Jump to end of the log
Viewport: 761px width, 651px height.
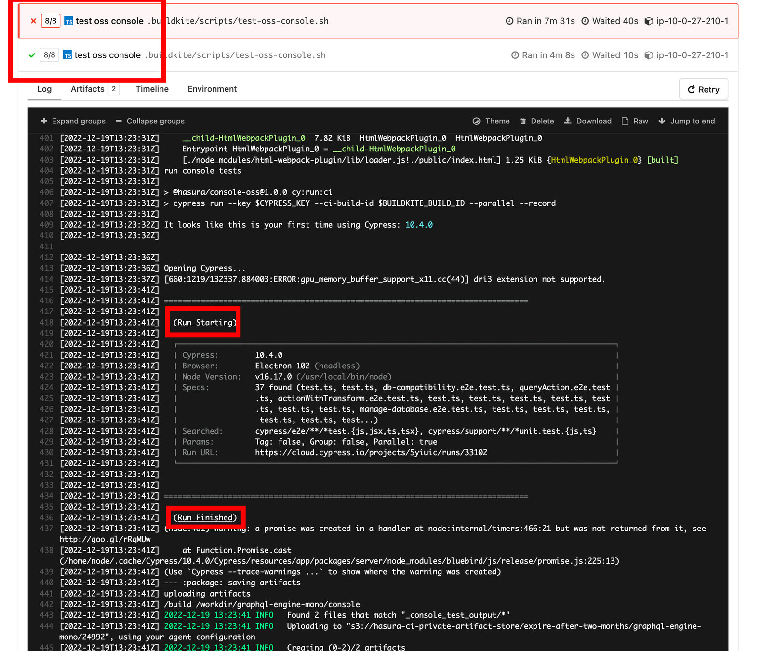click(x=687, y=121)
